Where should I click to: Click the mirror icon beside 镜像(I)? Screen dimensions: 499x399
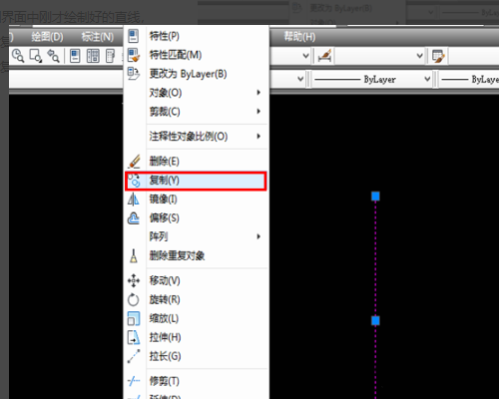(134, 199)
